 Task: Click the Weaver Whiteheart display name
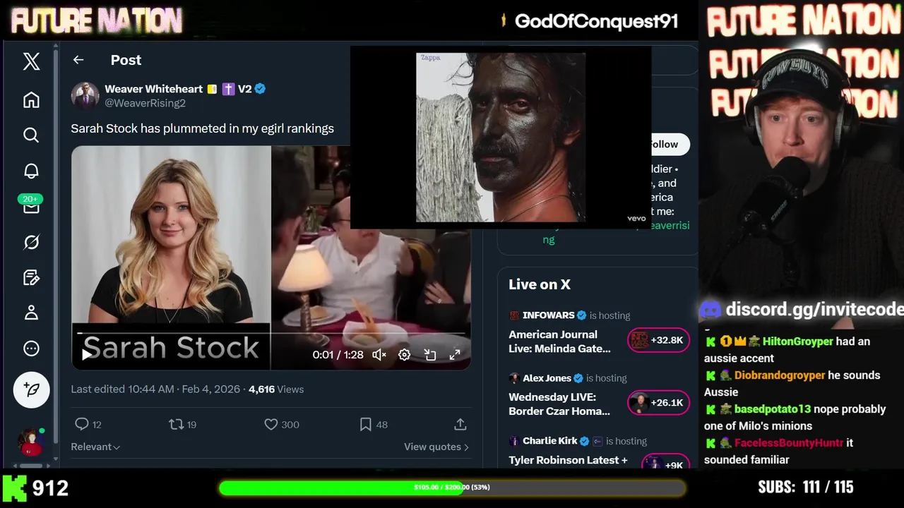pyautogui.click(x=154, y=89)
